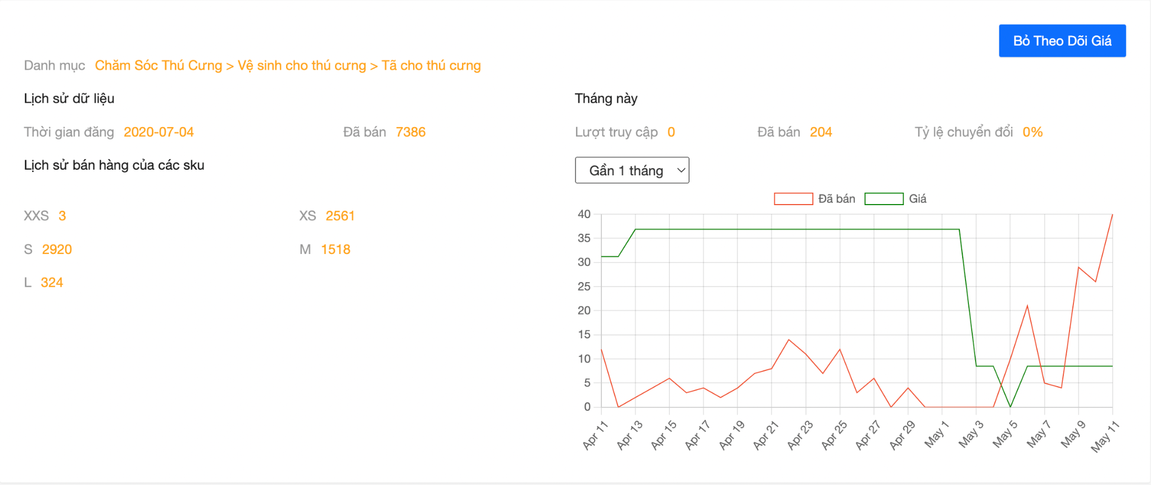Screen dimensions: 1151x485
Task: Open the "Gần 1 tháng" time range dropdown
Action: [x=631, y=170]
